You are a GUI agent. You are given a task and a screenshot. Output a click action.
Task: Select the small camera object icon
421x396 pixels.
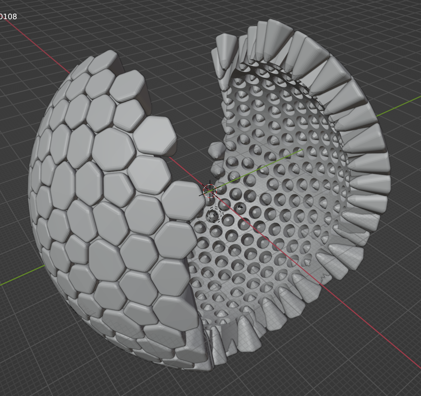240,206
